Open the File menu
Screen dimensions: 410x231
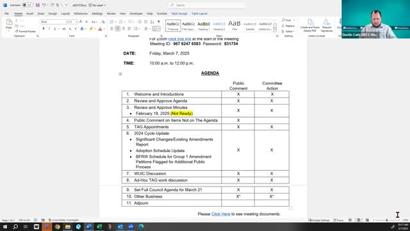(x=6, y=13)
